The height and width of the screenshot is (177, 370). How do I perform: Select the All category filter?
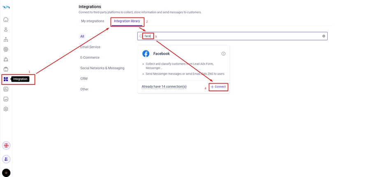(82, 36)
